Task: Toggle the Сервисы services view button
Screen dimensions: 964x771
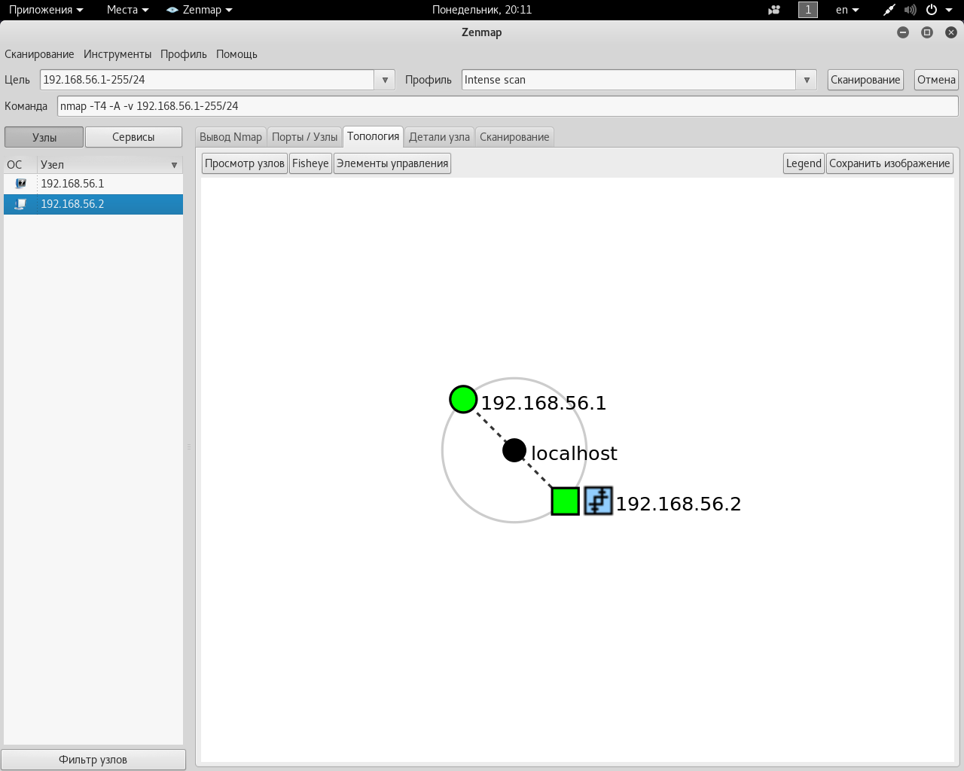Action: [x=133, y=137]
